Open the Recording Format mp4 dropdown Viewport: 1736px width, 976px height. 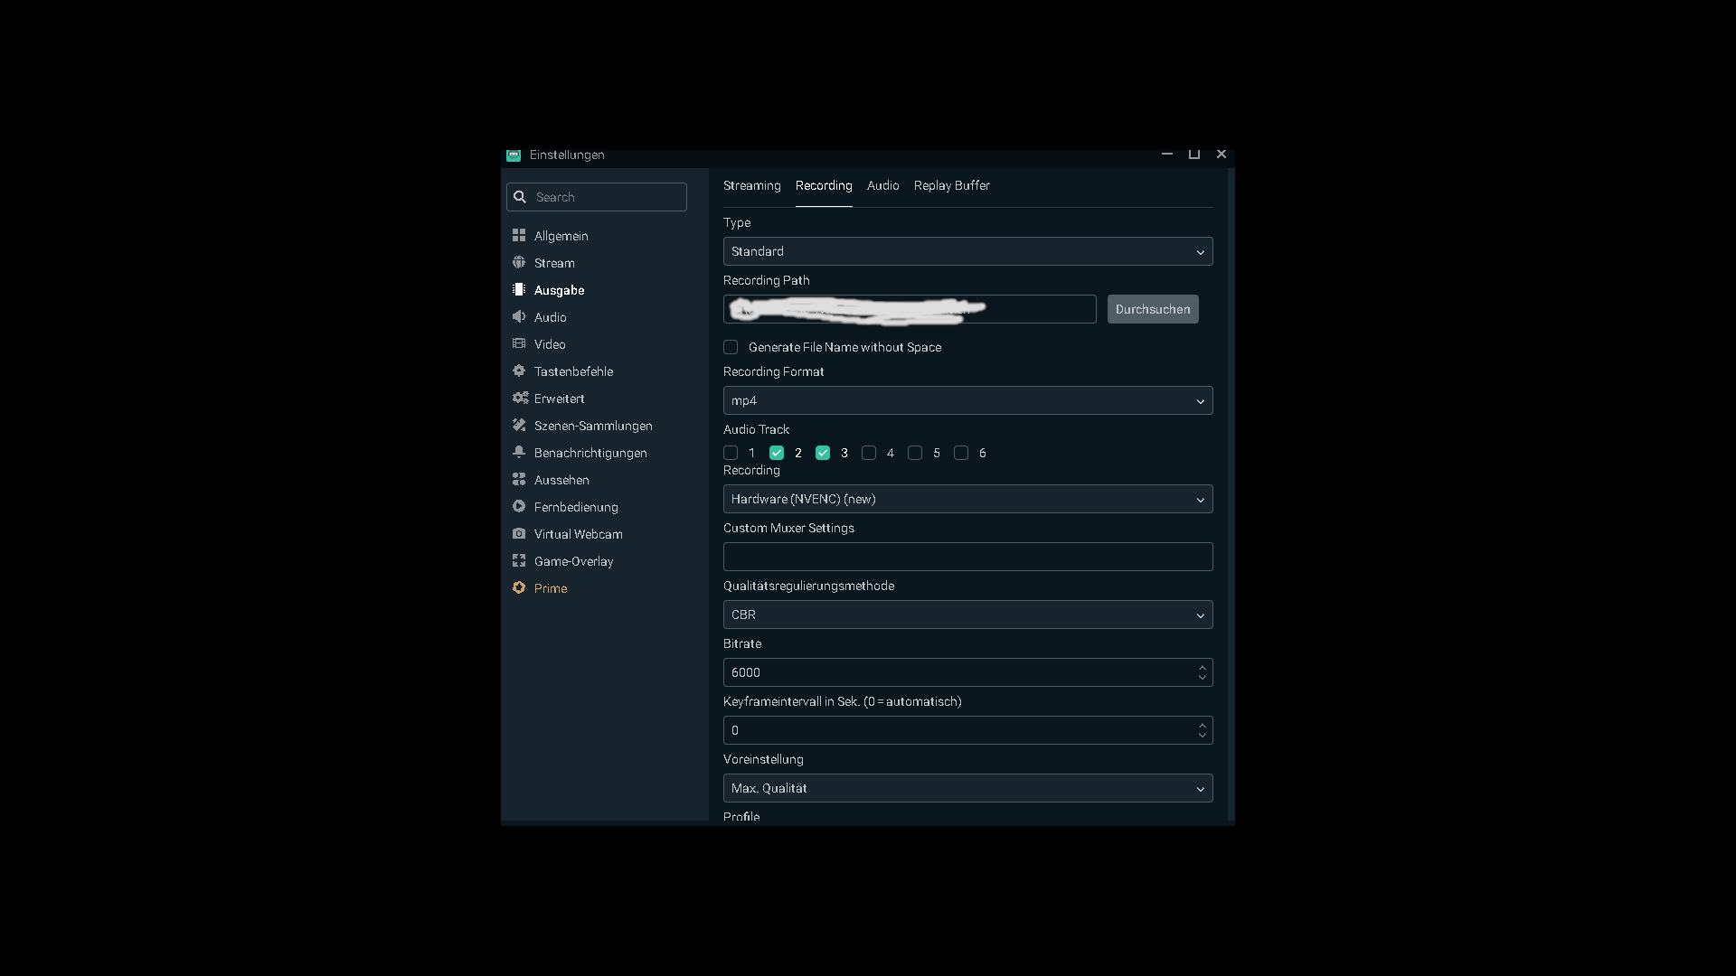click(x=967, y=400)
